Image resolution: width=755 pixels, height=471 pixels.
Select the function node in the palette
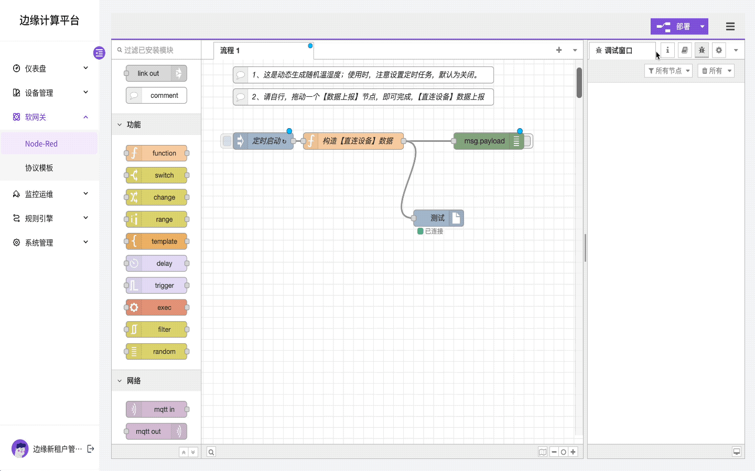[156, 153]
